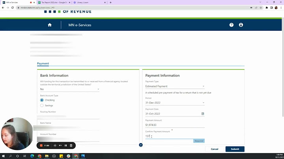
Task: Open the help question mark icon
Action: click(x=231, y=25)
